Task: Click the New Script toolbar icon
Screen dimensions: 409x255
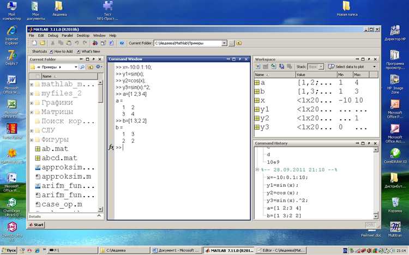Action: click(x=33, y=43)
